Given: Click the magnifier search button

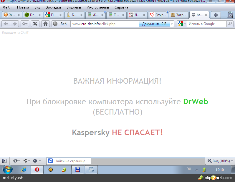Looking at the screenshot, I should pyautogui.click(x=230, y=24).
